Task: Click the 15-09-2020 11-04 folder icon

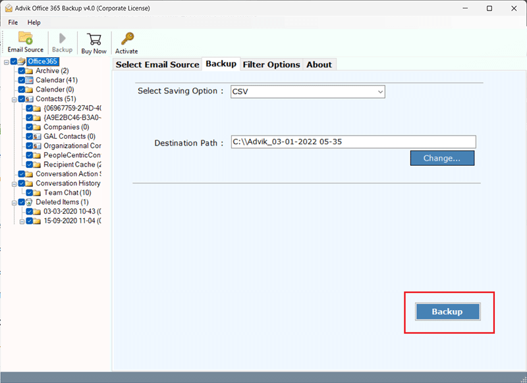Action: (37, 221)
